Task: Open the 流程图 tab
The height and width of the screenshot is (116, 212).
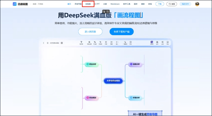Action: 88,4
